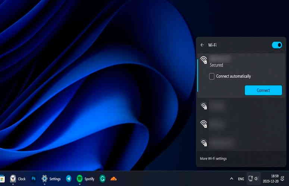Select the second secured Wi-Fi network
289x186 pixels.
(x=241, y=106)
